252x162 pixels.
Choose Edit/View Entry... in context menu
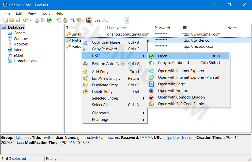coord(114,78)
